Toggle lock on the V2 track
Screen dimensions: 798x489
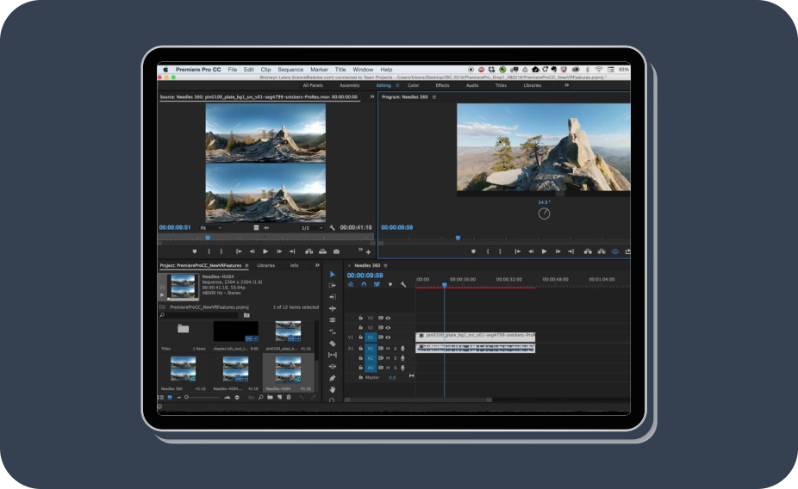click(360, 327)
